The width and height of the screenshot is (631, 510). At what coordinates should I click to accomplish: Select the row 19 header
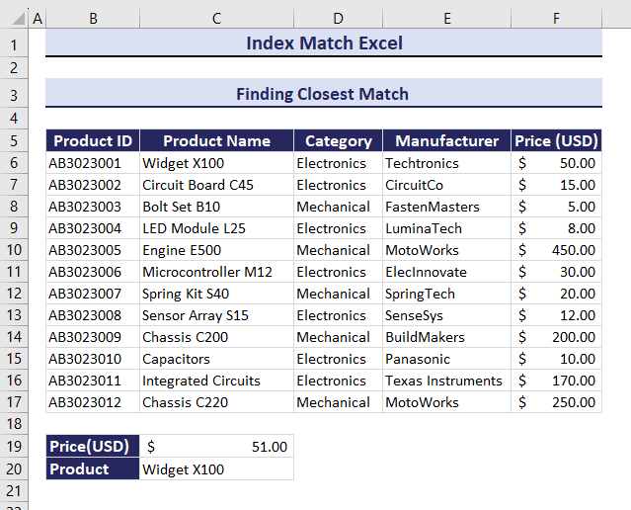[15, 447]
